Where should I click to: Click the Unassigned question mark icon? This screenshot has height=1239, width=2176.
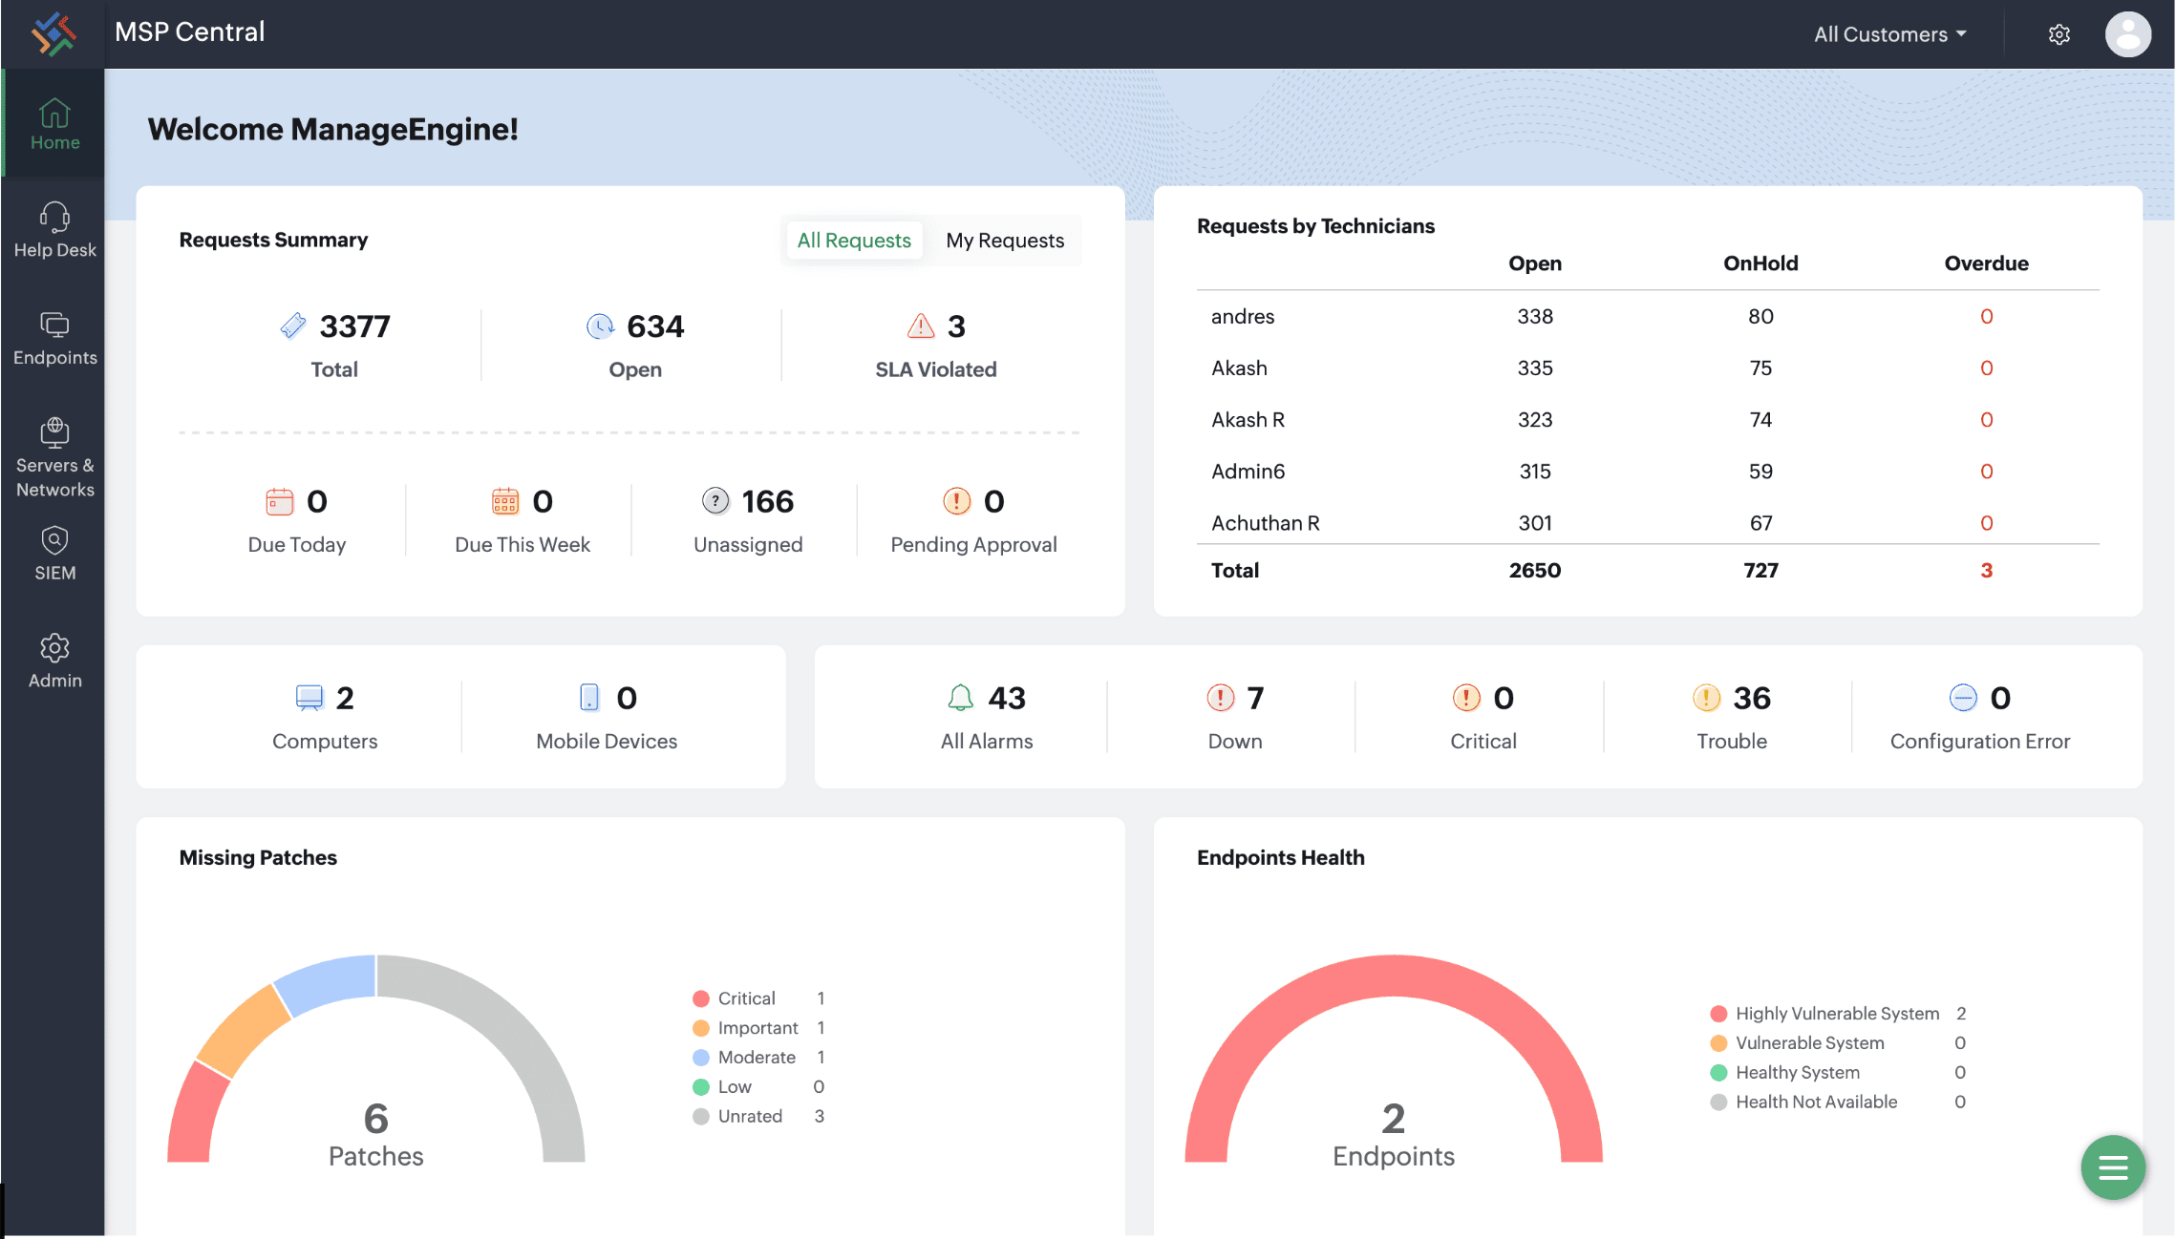pos(715,500)
